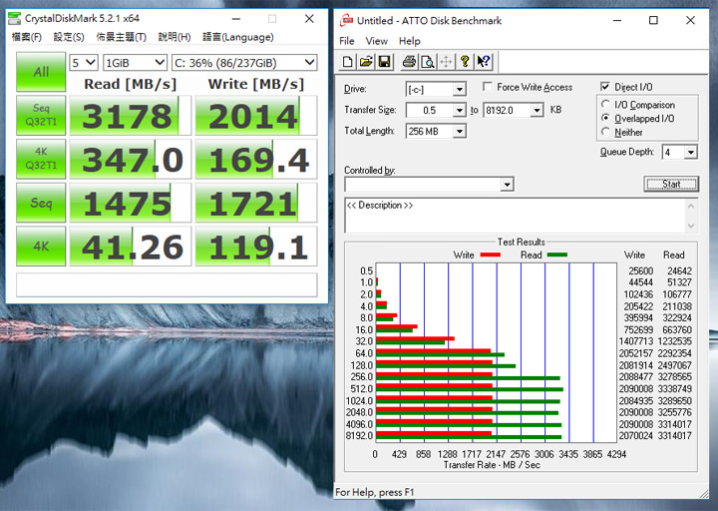The width and height of the screenshot is (718, 511).
Task: Click the Seq Q32T1 write value 2014
Action: (x=256, y=115)
